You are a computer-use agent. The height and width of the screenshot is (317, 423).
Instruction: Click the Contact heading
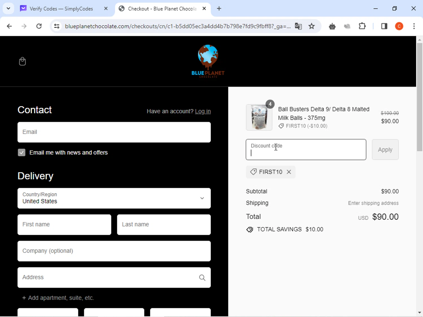pos(35,110)
